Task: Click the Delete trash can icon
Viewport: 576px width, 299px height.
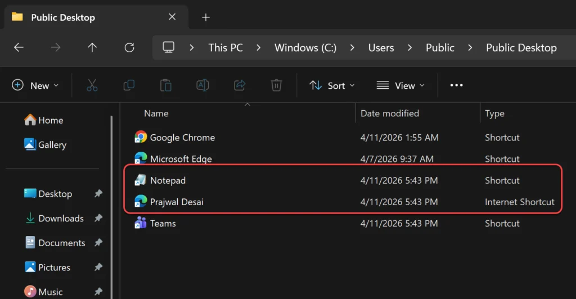Action: click(276, 85)
